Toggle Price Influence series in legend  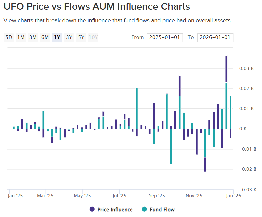[x=115, y=210]
